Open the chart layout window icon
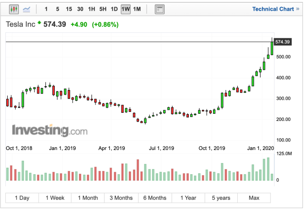The width and height of the screenshot is (305, 210). (160, 9)
